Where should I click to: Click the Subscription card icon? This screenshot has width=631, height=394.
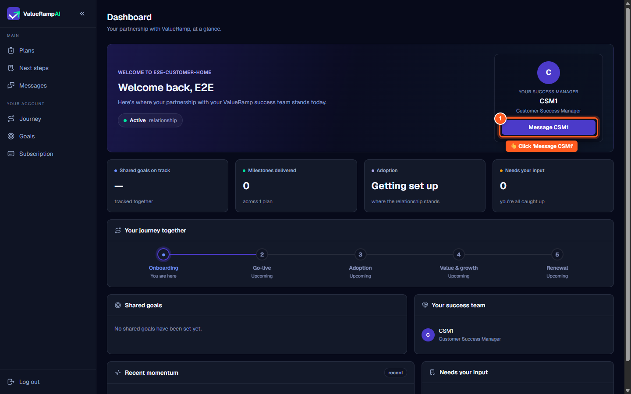point(11,154)
